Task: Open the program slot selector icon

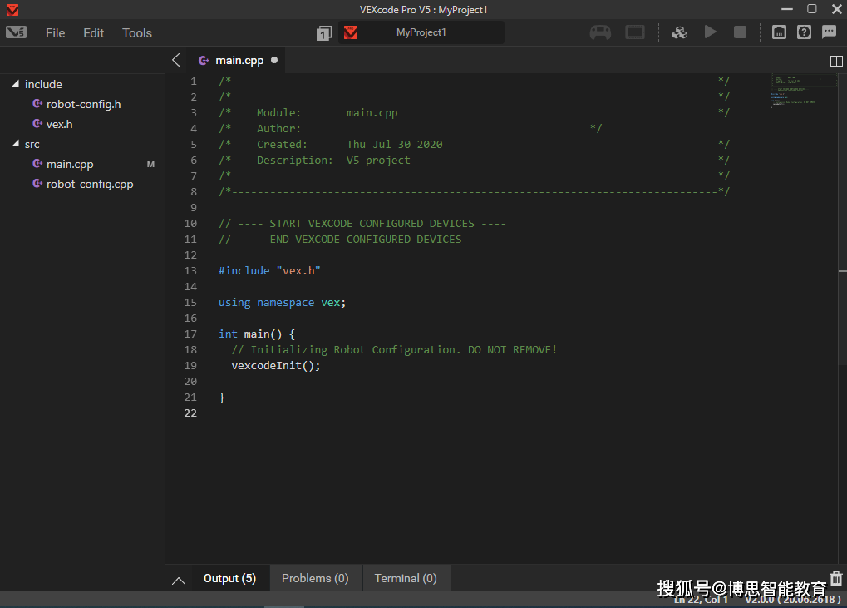Action: pos(323,33)
